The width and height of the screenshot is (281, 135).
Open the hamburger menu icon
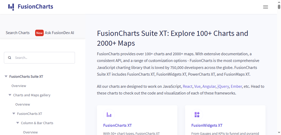(265, 7)
